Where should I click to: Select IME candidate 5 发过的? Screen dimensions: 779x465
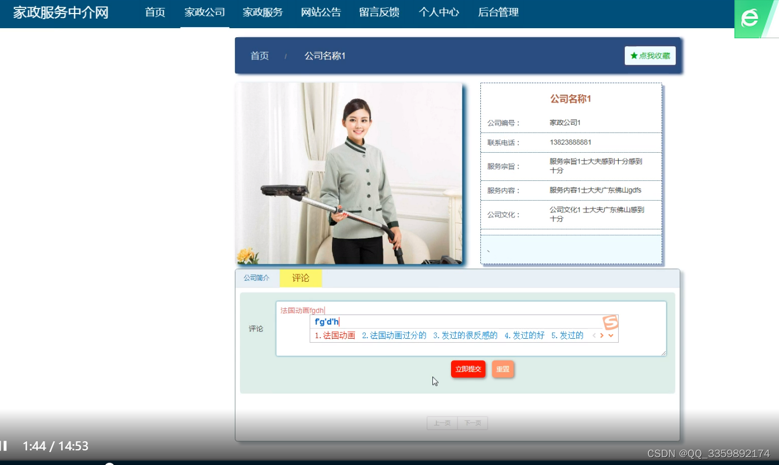pyautogui.click(x=567, y=335)
